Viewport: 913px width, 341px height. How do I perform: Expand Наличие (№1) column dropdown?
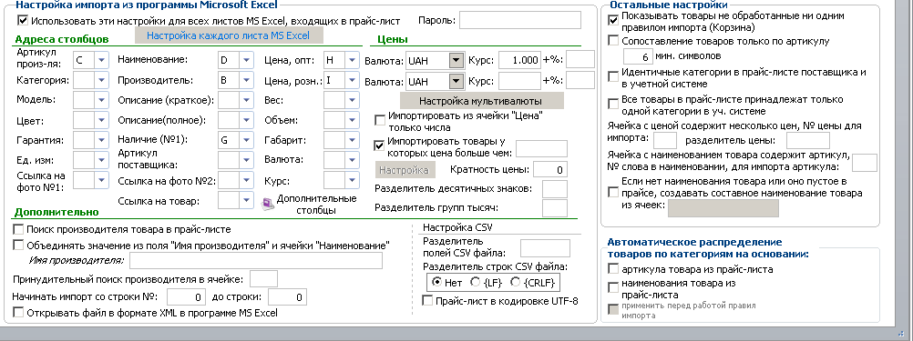pyautogui.click(x=246, y=140)
